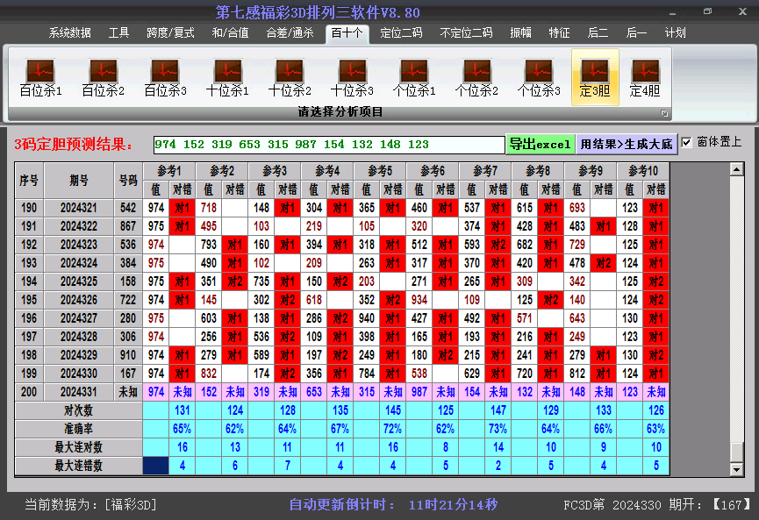Click the 准确率 row label

tap(78, 429)
